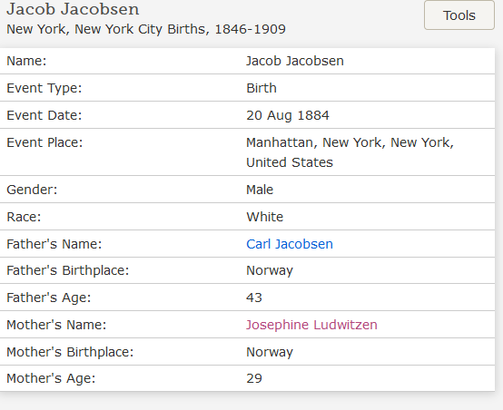Click the Event Date value 20 Aug 1884
Viewport: 503px width, 410px height.
(288, 115)
